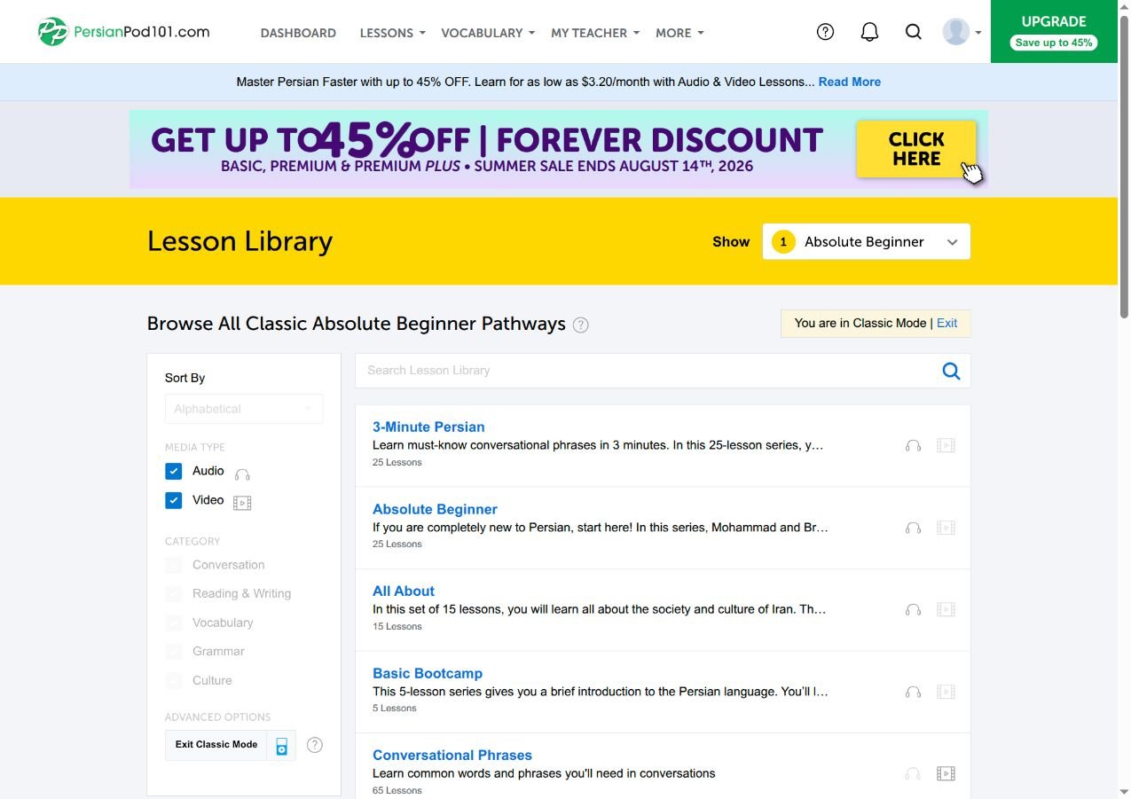Click the green Upgrade button

[x=1054, y=31]
